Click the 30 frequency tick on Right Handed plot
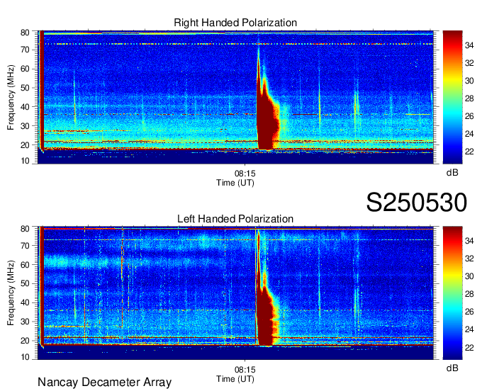Screen dimensions: 482x391 click(25, 126)
